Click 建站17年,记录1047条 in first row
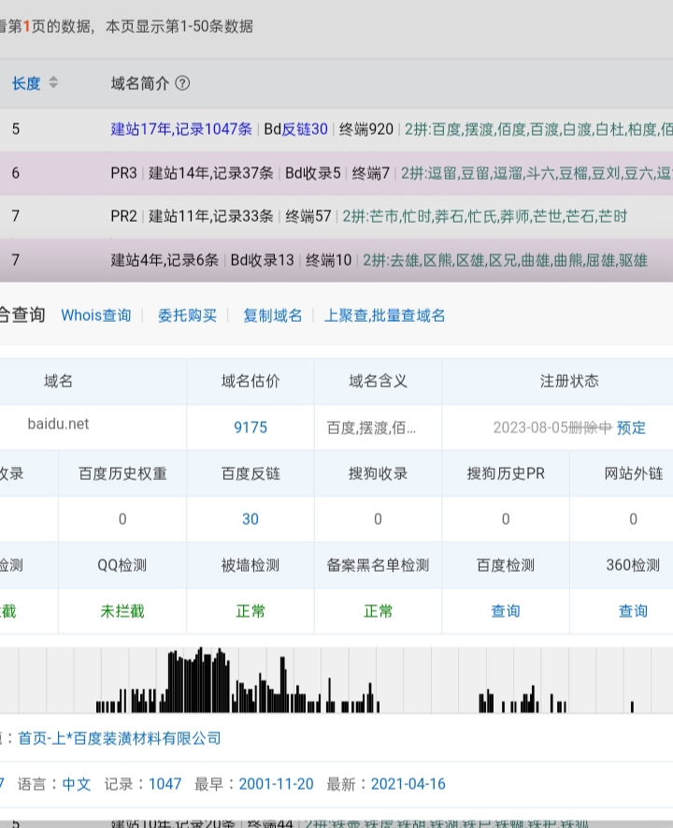Screen dimensions: 673x828 coord(181,129)
